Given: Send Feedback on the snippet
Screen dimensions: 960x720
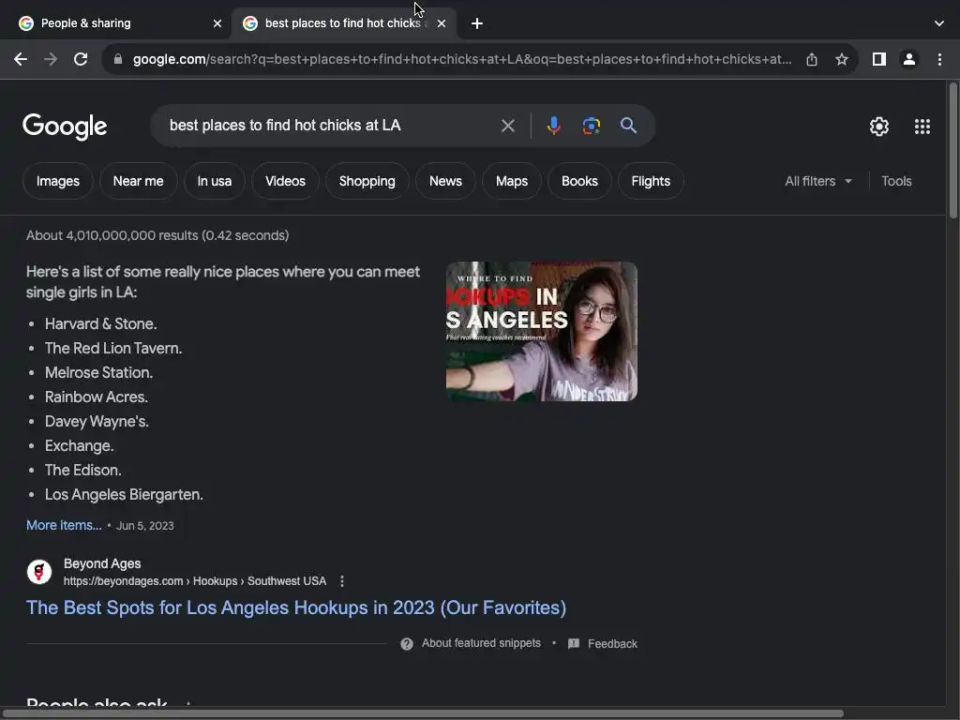Looking at the screenshot, I should click(603, 643).
